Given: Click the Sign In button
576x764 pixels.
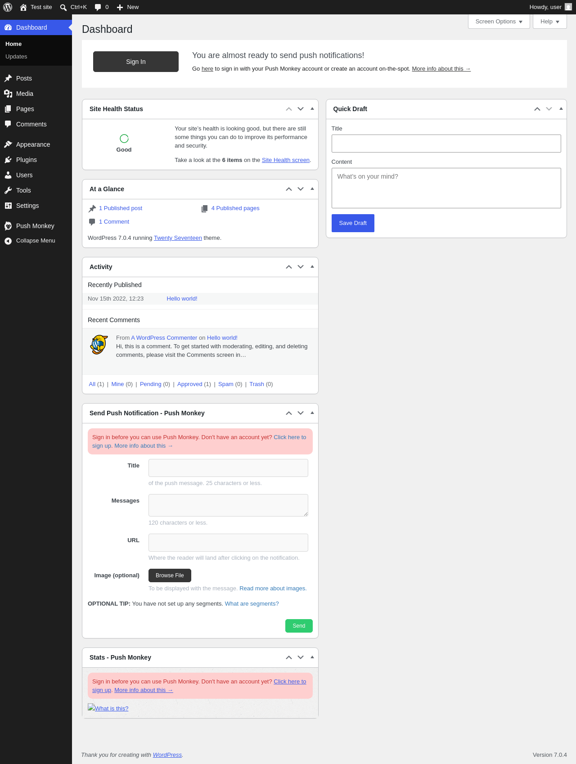Looking at the screenshot, I should point(136,62).
